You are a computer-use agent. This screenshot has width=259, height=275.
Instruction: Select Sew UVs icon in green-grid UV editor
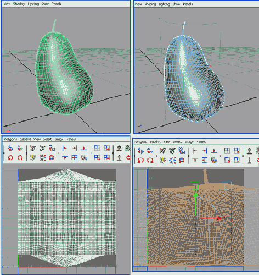(x=42, y=148)
